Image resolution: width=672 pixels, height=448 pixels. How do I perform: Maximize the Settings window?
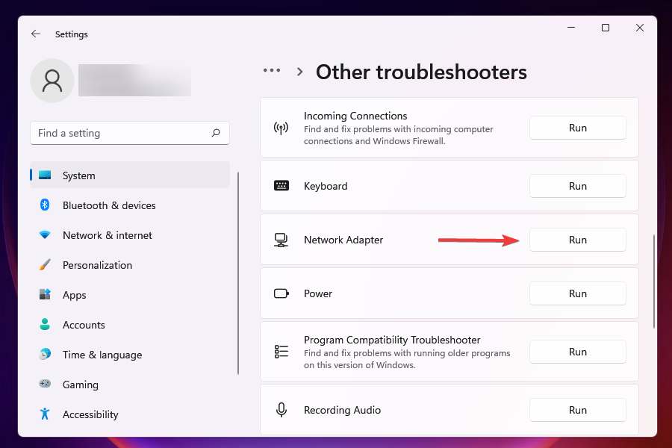coord(605,28)
